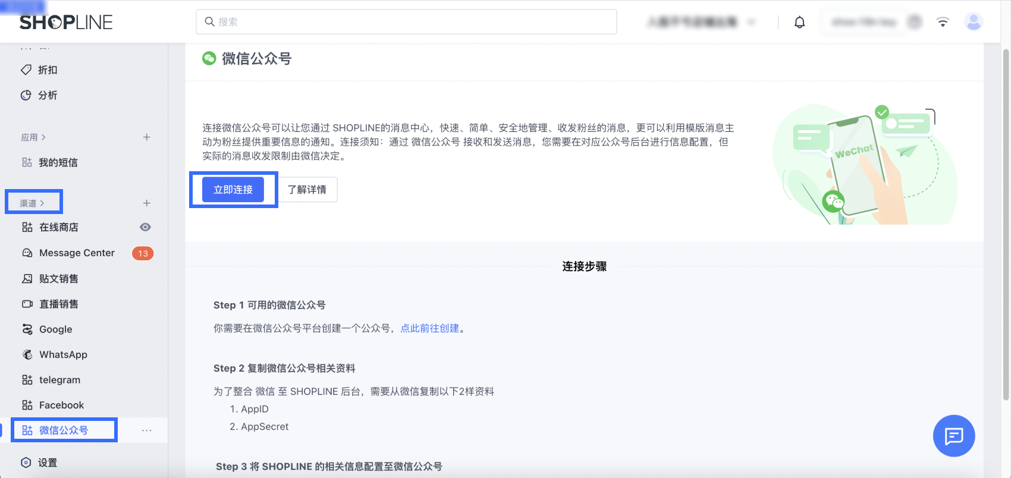Click the Google channel icon

[x=27, y=329]
